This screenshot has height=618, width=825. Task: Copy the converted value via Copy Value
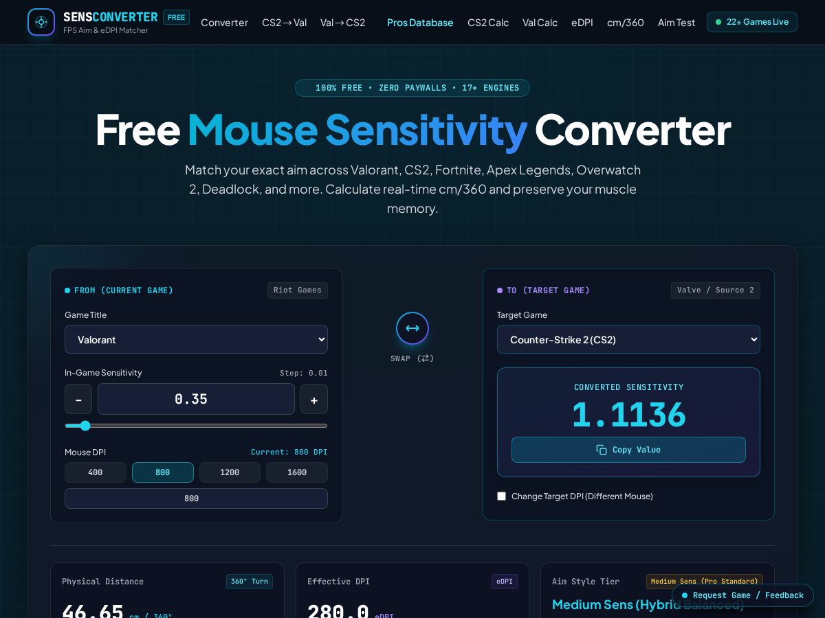click(x=628, y=450)
